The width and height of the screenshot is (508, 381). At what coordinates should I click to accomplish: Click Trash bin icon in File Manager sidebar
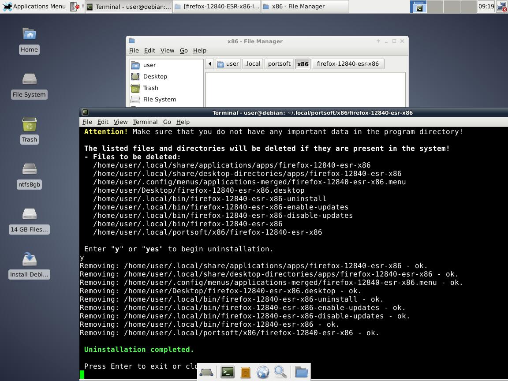tap(135, 88)
